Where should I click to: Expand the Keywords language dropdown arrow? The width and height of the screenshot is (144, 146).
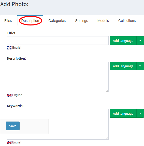coord(140,113)
